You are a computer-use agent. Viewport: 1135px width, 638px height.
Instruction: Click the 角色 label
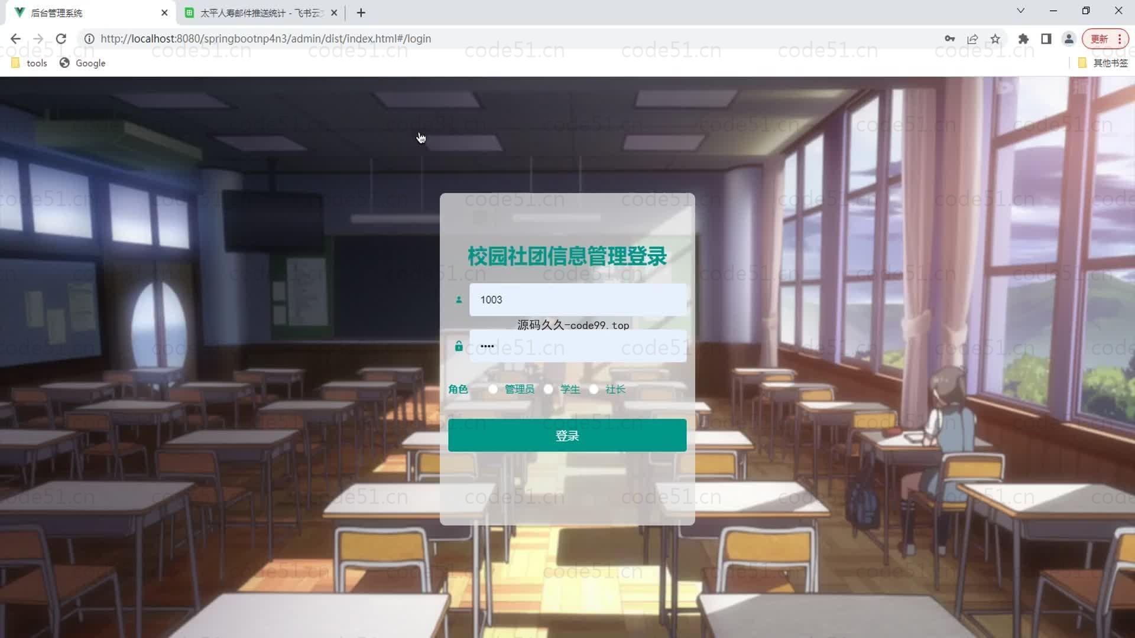click(x=458, y=389)
